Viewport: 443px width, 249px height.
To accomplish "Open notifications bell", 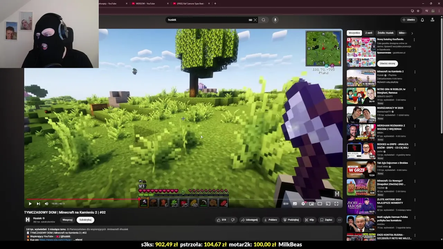I will tap(422, 20).
